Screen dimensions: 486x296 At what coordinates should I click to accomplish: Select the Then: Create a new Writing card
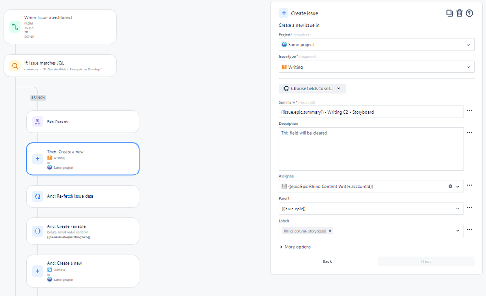[x=83, y=159]
